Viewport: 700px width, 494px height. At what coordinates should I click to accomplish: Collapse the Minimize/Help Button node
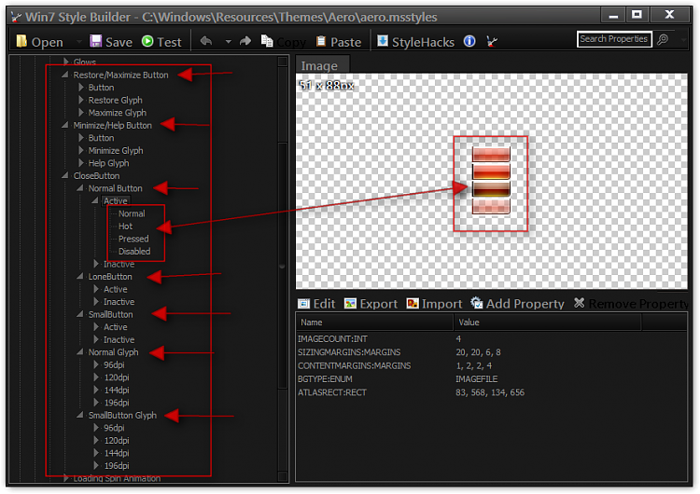(65, 125)
